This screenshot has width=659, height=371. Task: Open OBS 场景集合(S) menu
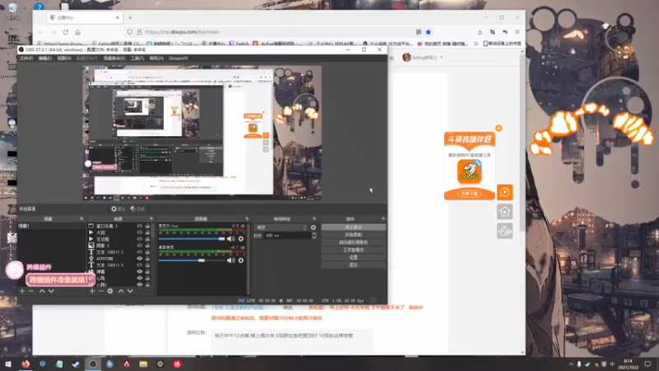pos(115,58)
